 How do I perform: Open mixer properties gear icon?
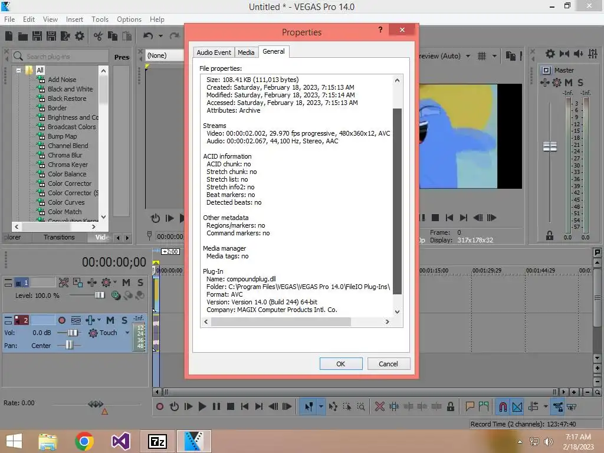[x=550, y=54]
